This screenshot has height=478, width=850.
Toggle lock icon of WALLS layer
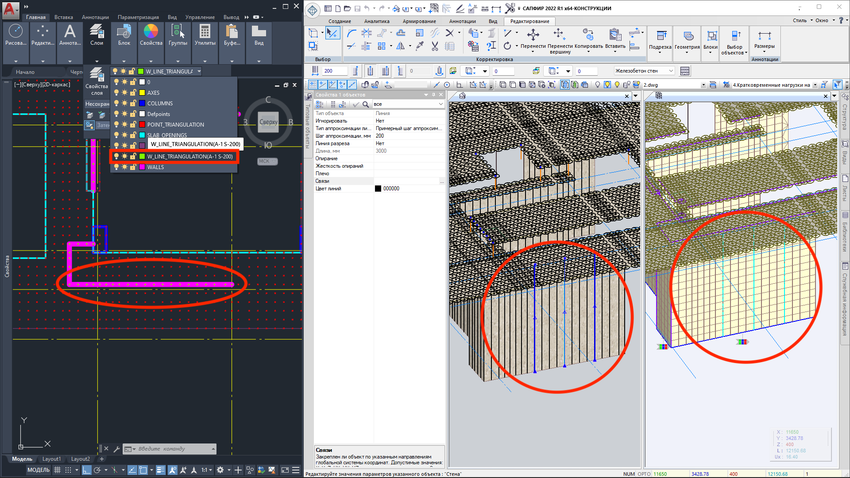click(x=133, y=167)
